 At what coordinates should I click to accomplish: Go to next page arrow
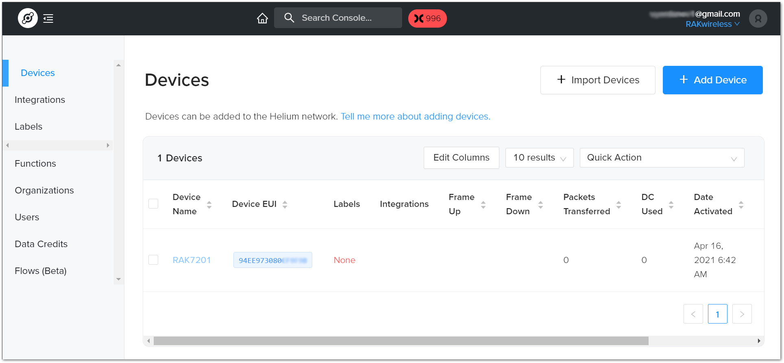click(x=742, y=314)
